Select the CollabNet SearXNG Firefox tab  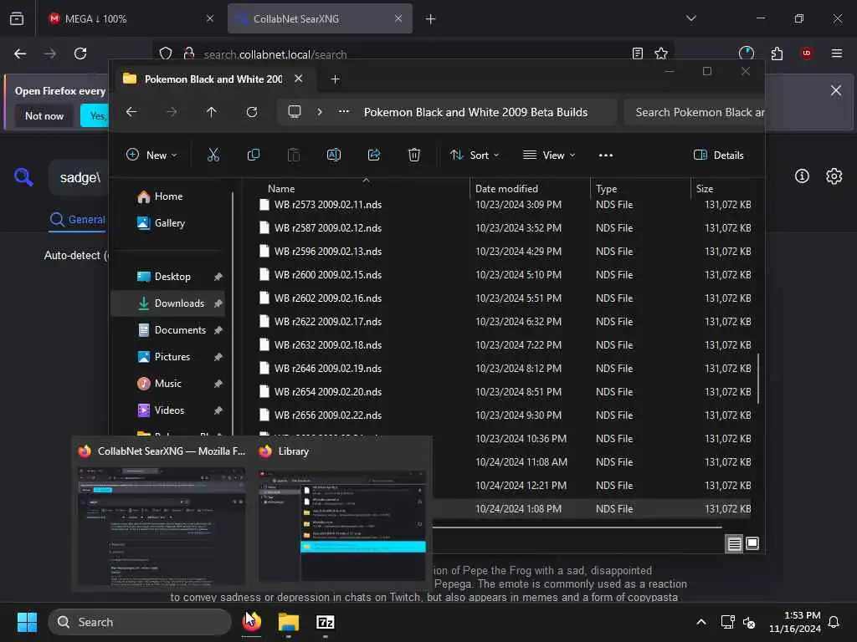coord(321,18)
